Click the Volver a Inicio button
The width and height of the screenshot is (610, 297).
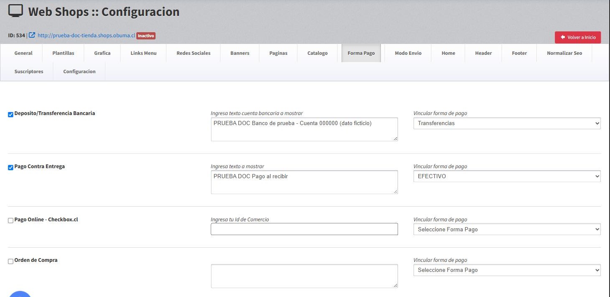(x=578, y=37)
